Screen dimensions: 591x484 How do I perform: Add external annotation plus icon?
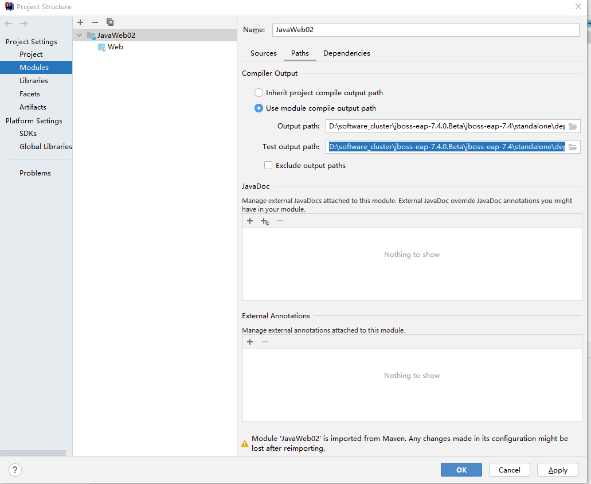[250, 342]
